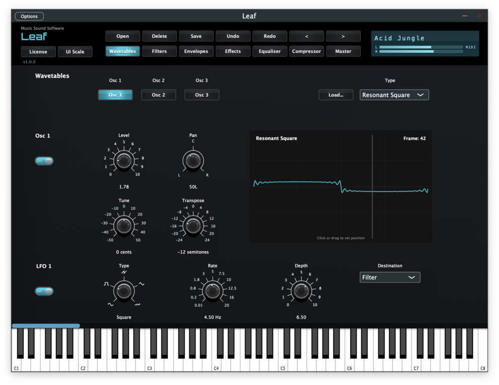Click the Acid Jungle preset name display
499x385 pixels.
[x=399, y=38]
